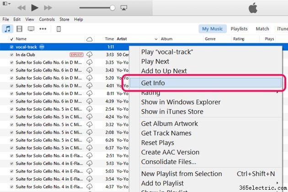Toggle checkbox for the 2:51 cello track
This screenshot has height=192, width=288.
click(x=11, y=156)
